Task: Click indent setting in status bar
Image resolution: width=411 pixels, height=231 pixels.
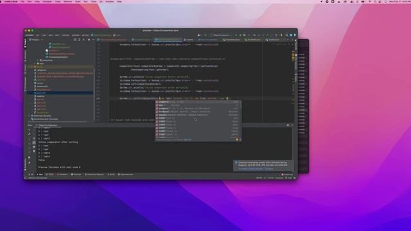Action: (x=279, y=178)
